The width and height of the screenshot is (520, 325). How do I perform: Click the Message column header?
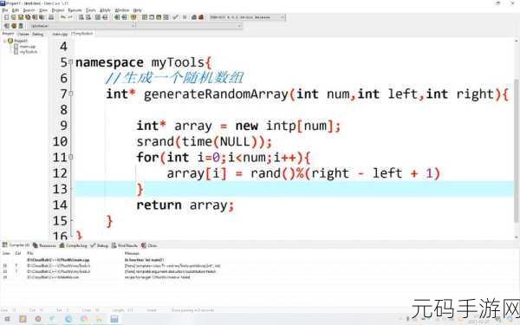point(132,253)
